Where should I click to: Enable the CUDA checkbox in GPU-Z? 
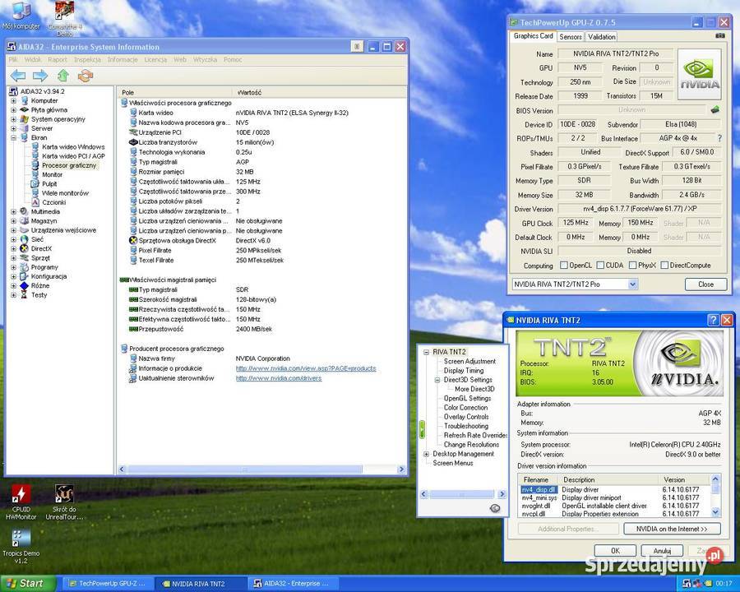coord(600,265)
